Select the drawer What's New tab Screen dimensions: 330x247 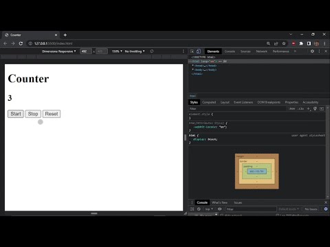[219, 202]
